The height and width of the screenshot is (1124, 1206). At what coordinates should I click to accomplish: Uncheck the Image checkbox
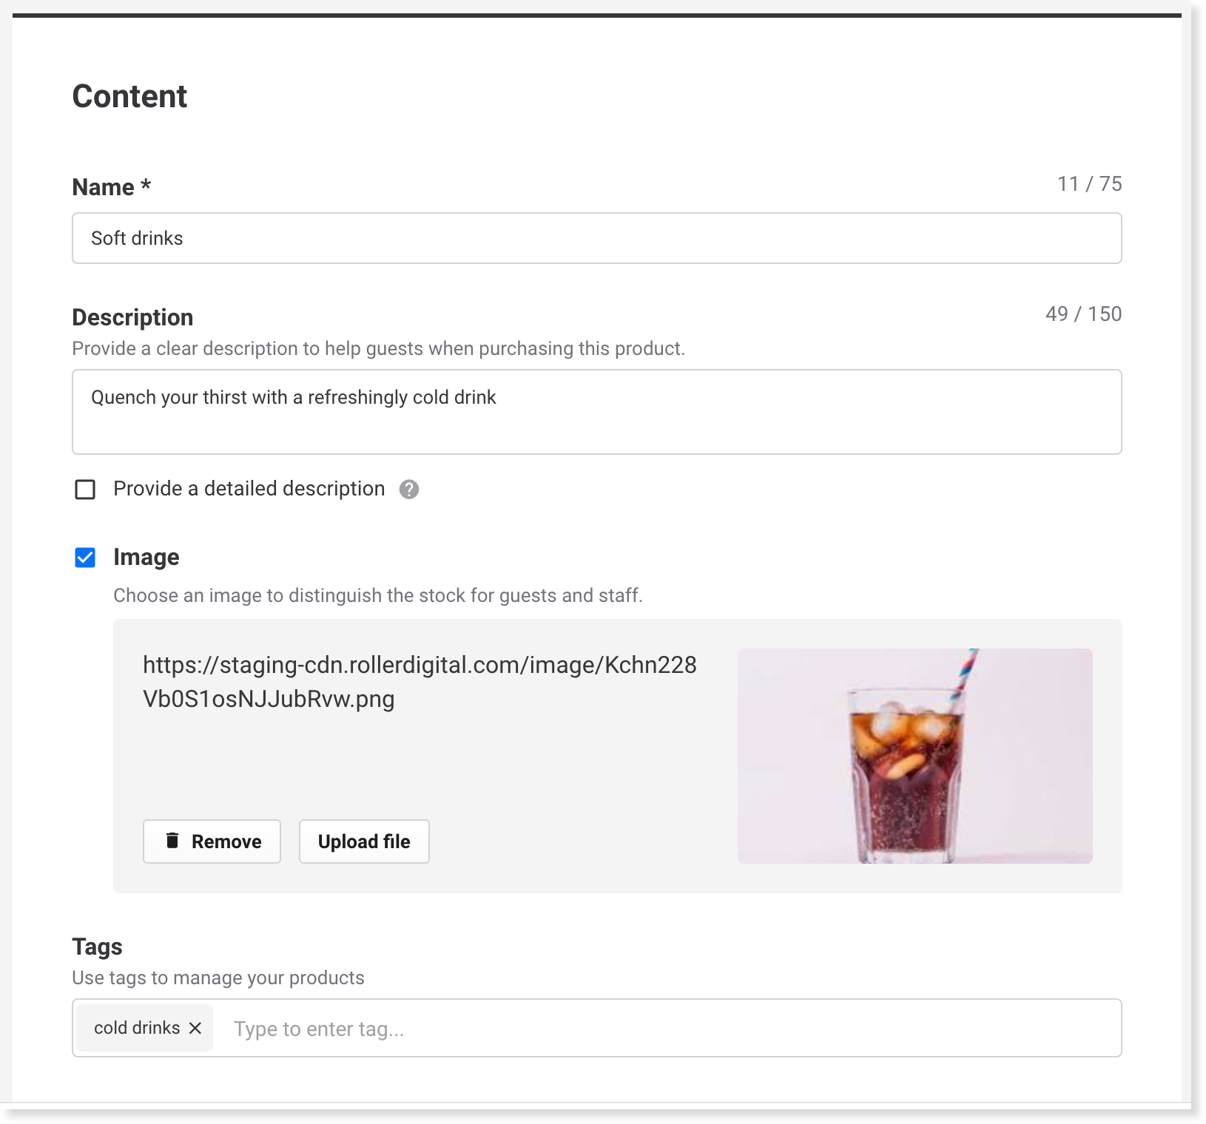[x=85, y=558]
